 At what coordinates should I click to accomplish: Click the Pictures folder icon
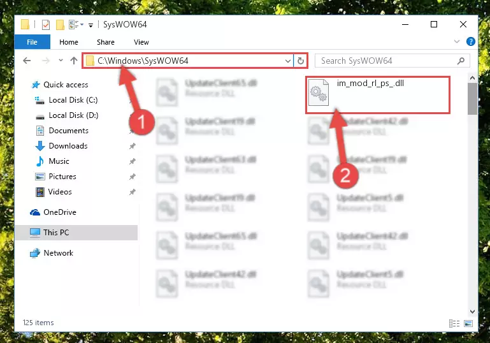pos(40,177)
